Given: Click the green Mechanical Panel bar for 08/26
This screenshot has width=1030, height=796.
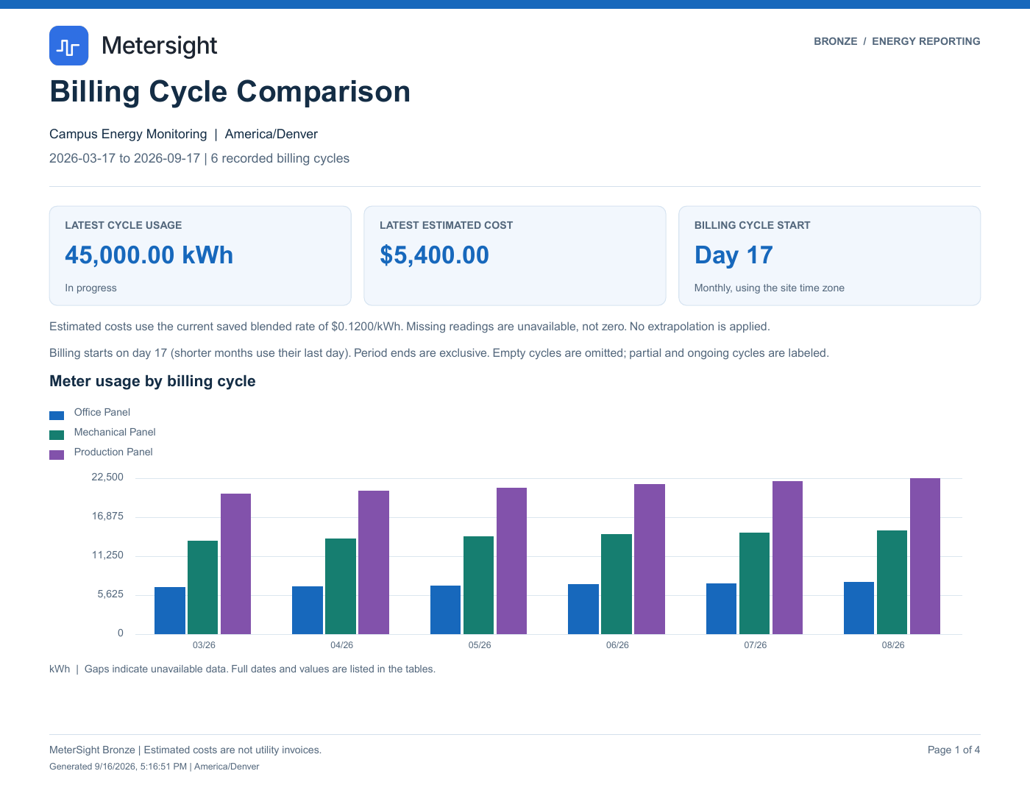Looking at the screenshot, I should (x=892, y=583).
